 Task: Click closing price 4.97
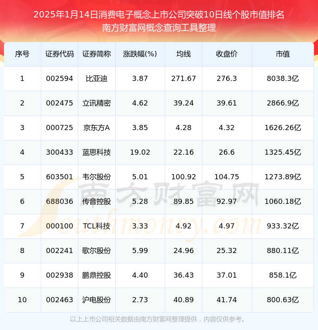pos(227,226)
